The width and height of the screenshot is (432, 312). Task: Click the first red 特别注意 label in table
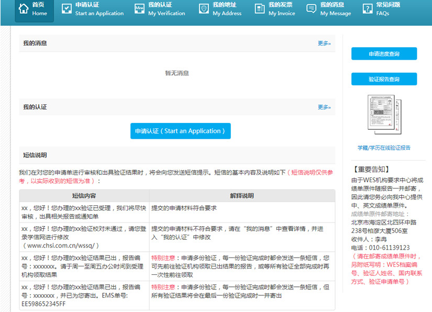click(x=163, y=258)
